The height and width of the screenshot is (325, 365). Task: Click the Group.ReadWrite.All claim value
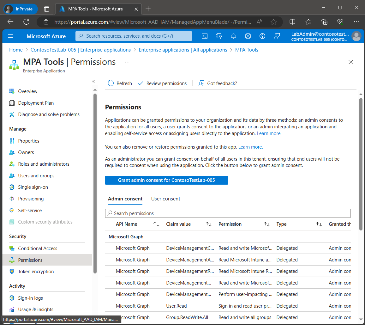[x=187, y=317]
